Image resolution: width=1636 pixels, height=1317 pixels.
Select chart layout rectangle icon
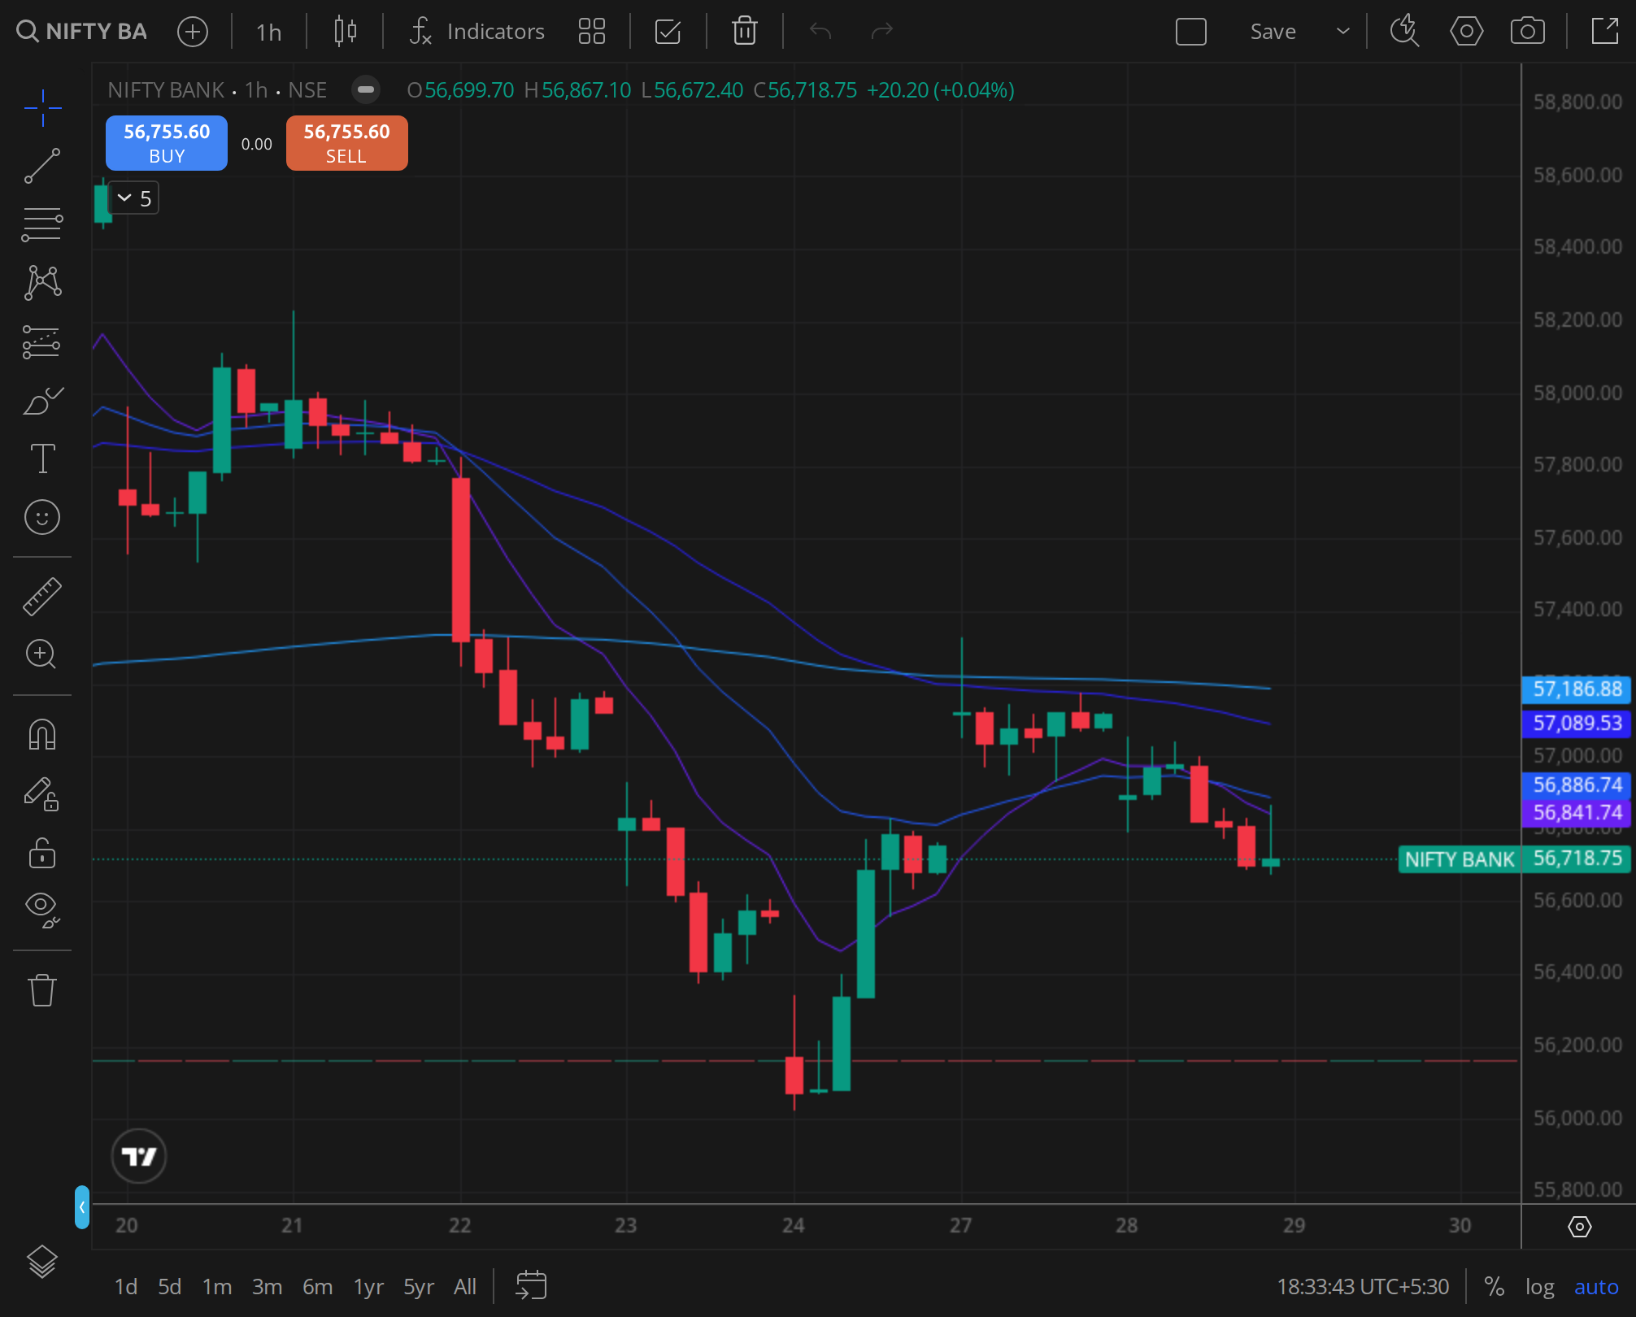tap(1190, 32)
